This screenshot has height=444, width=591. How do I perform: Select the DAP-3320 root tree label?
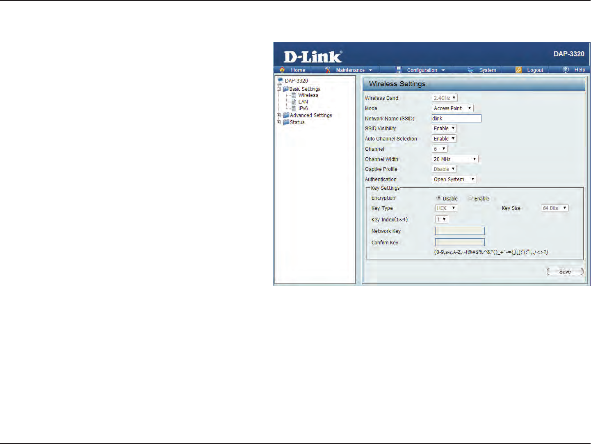point(297,81)
